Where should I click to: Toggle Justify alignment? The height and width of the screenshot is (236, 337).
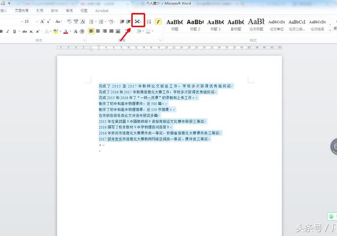111,31
